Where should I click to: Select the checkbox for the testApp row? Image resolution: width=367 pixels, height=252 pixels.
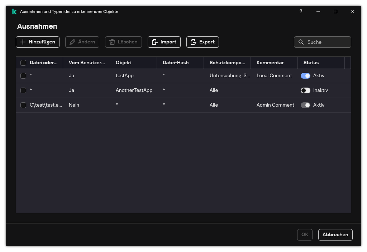click(x=23, y=76)
